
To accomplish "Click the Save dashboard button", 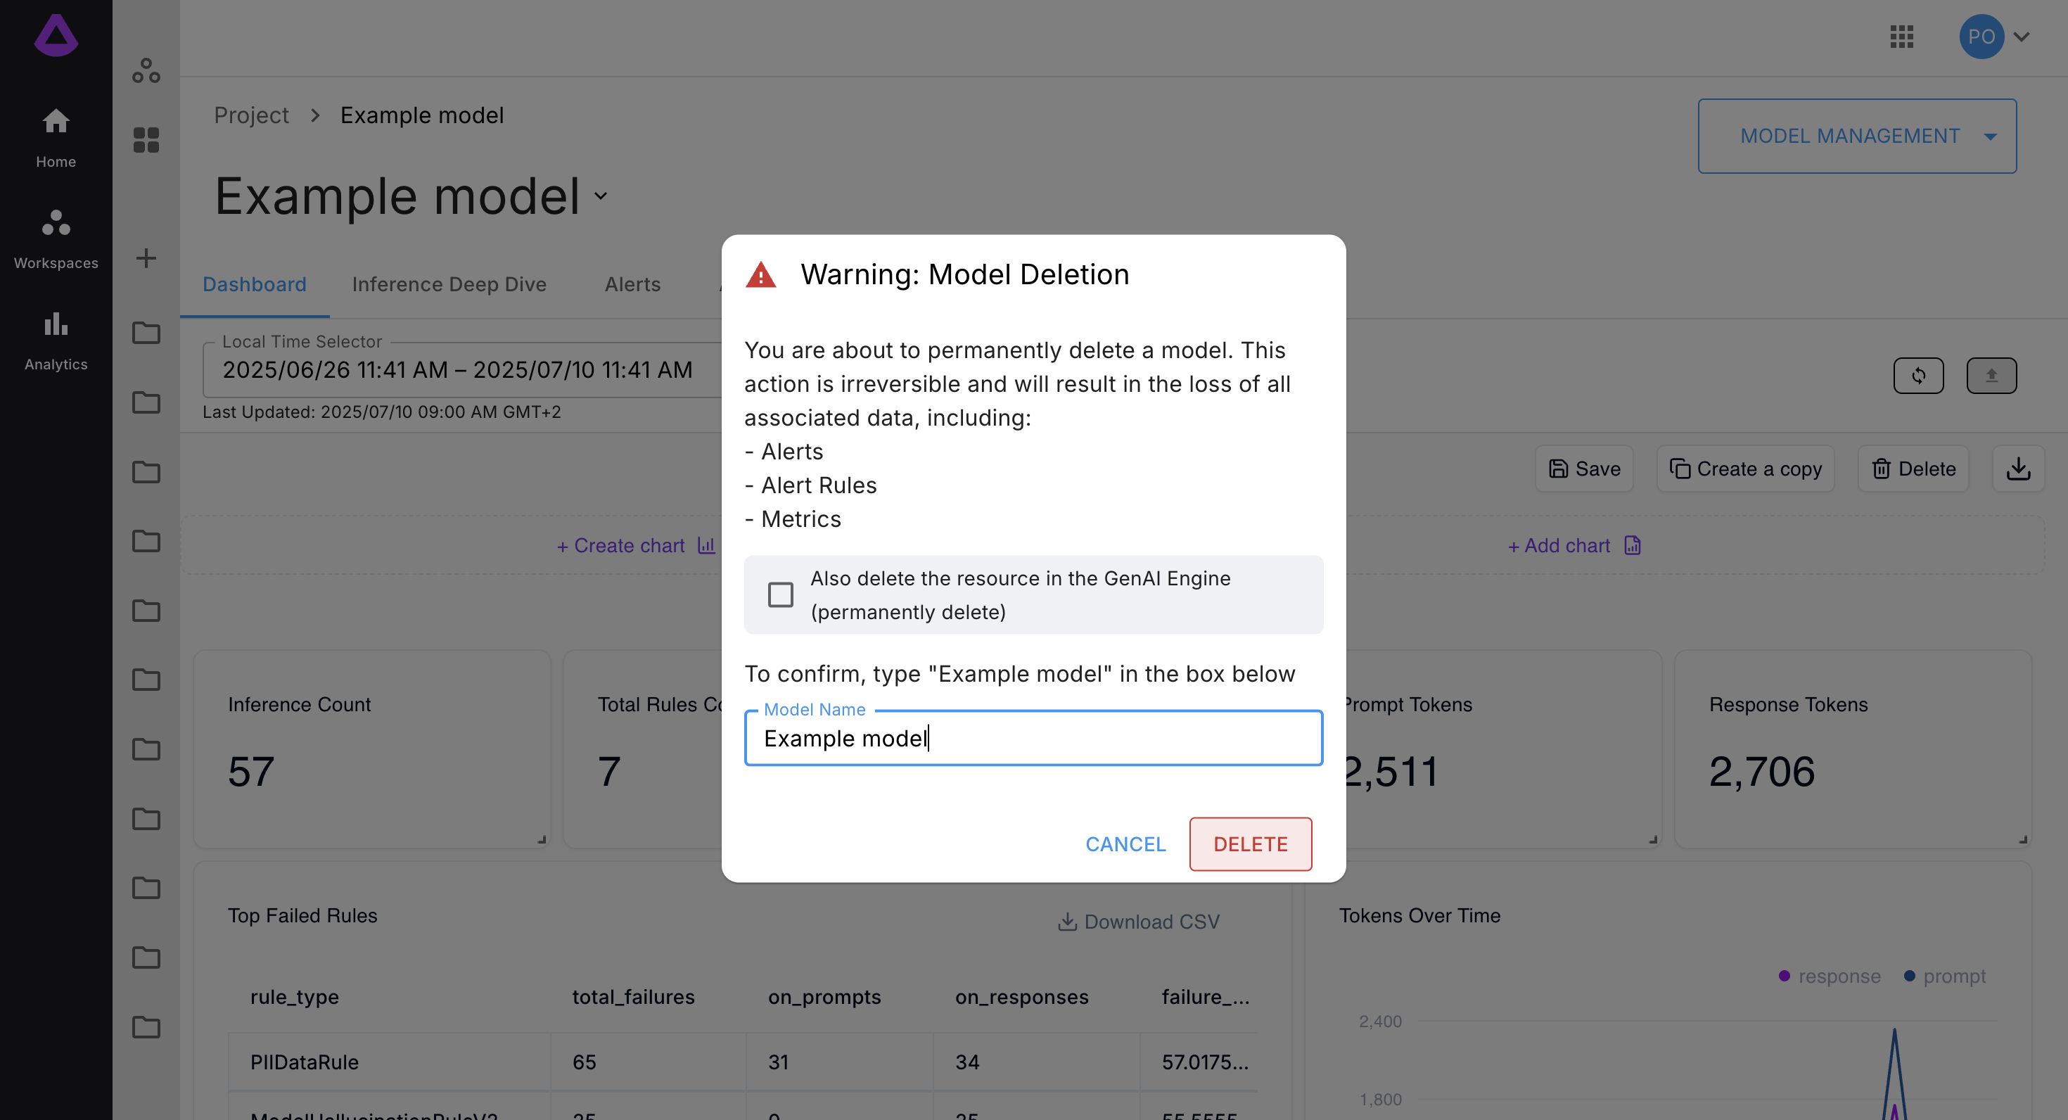I will point(1584,468).
